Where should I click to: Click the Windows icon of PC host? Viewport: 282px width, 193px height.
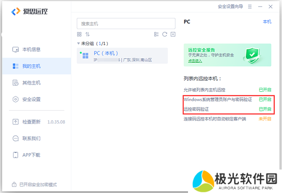[x=85, y=56]
